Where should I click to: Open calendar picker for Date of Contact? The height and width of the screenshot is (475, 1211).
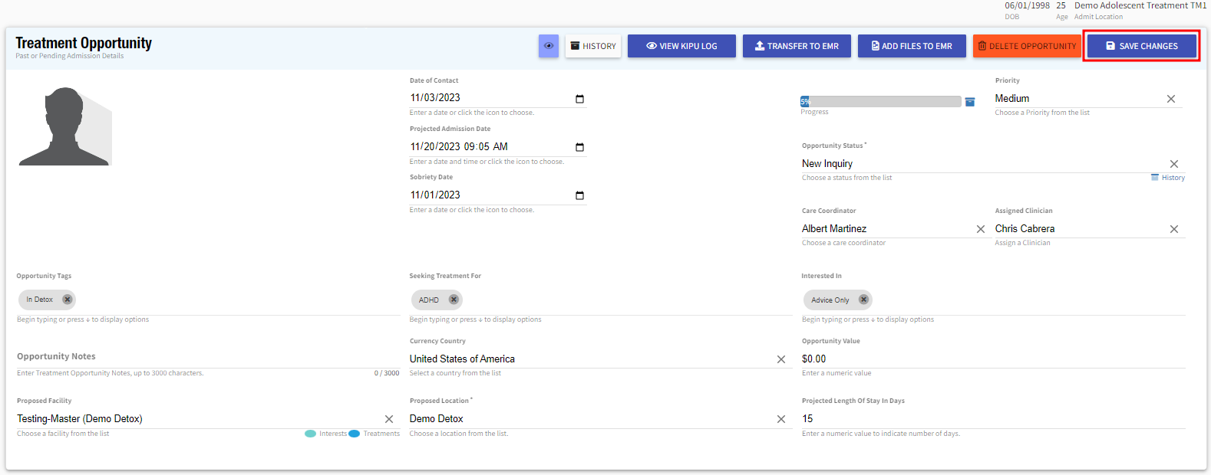(579, 99)
